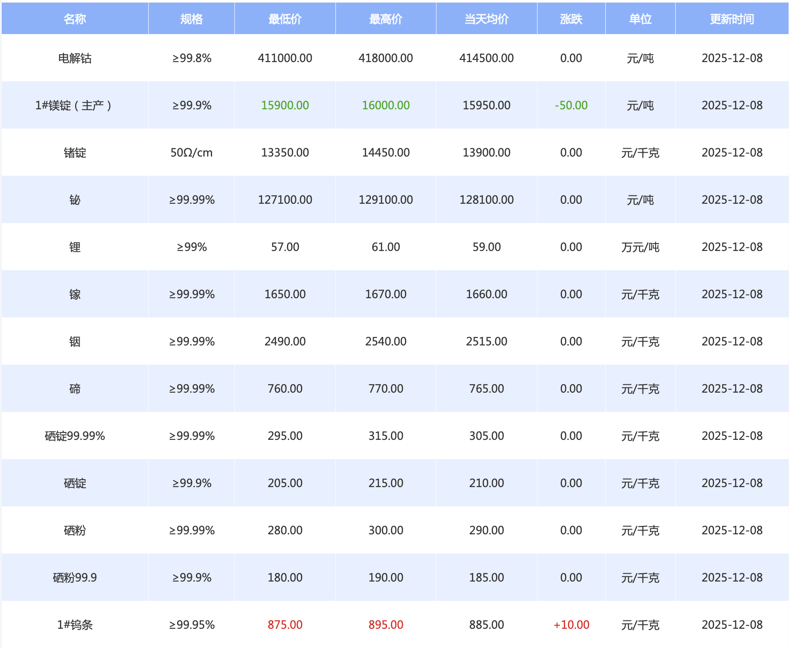Select the green 15900.00 lowest price
789x648 pixels.
tap(285, 105)
